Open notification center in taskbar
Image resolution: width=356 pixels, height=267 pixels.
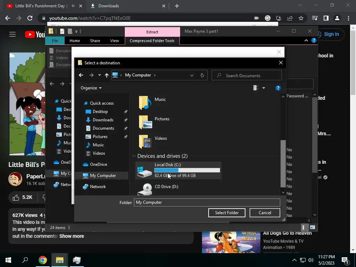click(x=345, y=260)
